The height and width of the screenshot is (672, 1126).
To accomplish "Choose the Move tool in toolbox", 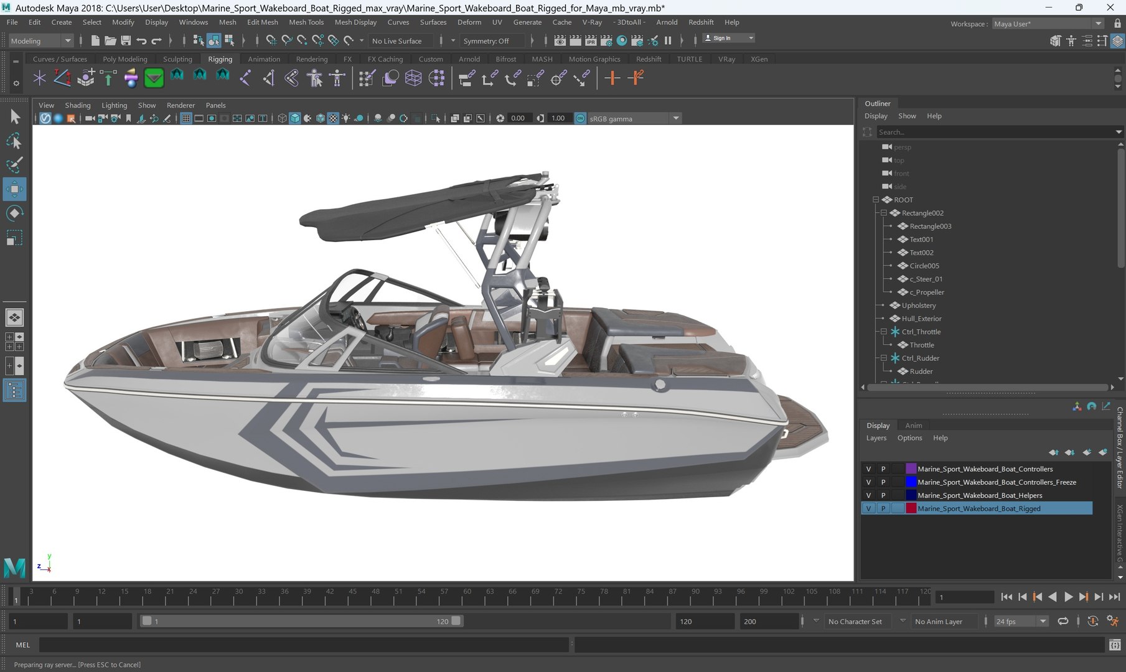I will click(x=15, y=189).
